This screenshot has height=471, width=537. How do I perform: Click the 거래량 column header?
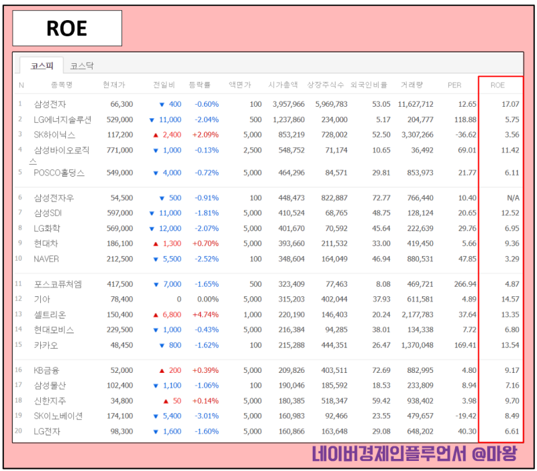(x=411, y=85)
